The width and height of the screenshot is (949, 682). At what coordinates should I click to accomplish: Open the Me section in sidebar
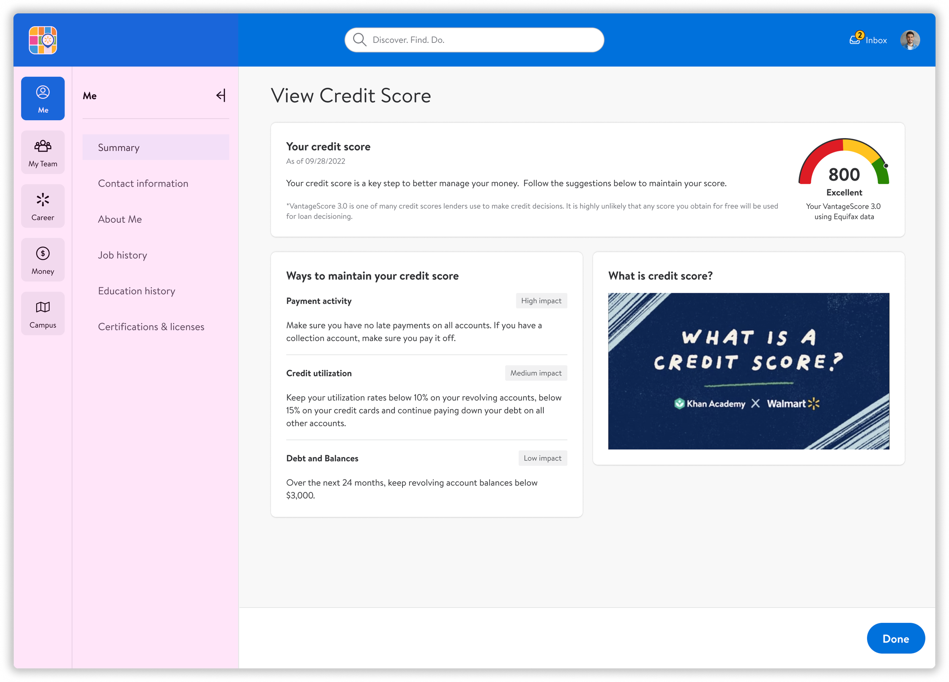pyautogui.click(x=43, y=99)
